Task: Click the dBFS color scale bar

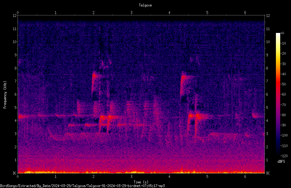Action: pyautogui.click(x=278, y=94)
